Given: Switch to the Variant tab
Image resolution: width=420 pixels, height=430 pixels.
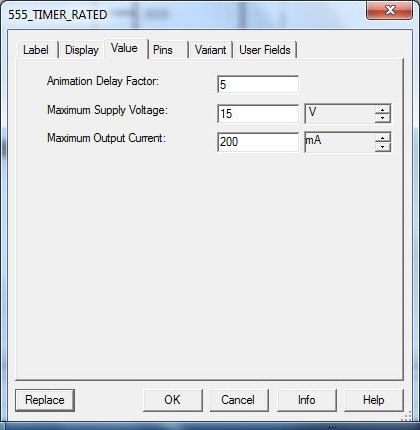Looking at the screenshot, I should [x=210, y=50].
